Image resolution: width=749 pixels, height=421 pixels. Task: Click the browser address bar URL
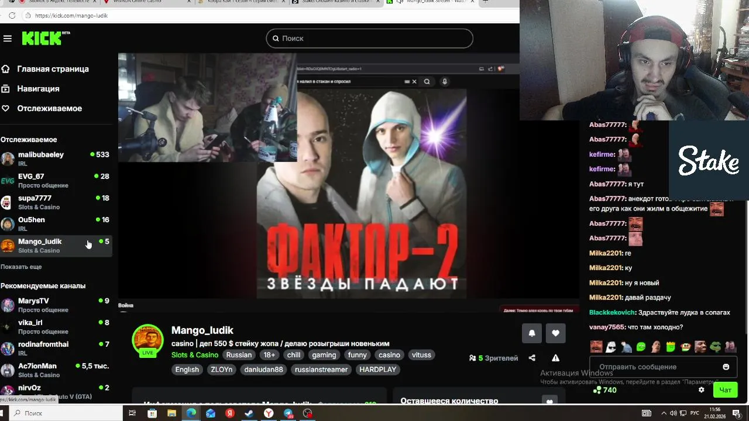(71, 16)
